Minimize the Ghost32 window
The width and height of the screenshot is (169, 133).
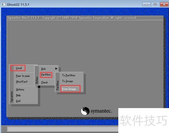click(146, 4)
